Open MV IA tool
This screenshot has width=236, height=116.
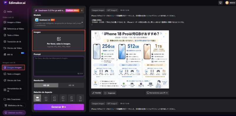(x=8, y=55)
